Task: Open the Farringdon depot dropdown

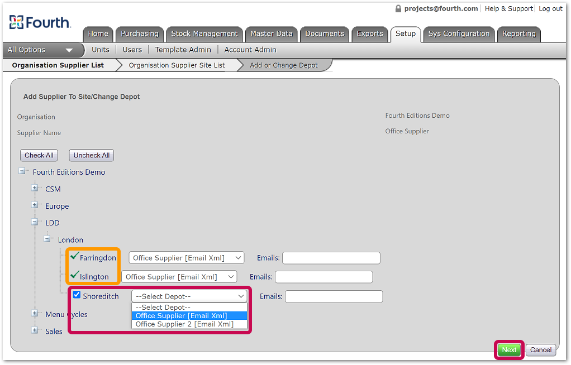Action: click(187, 258)
